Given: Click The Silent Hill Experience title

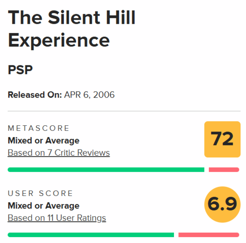Looking at the screenshot, I should tap(72, 29).
